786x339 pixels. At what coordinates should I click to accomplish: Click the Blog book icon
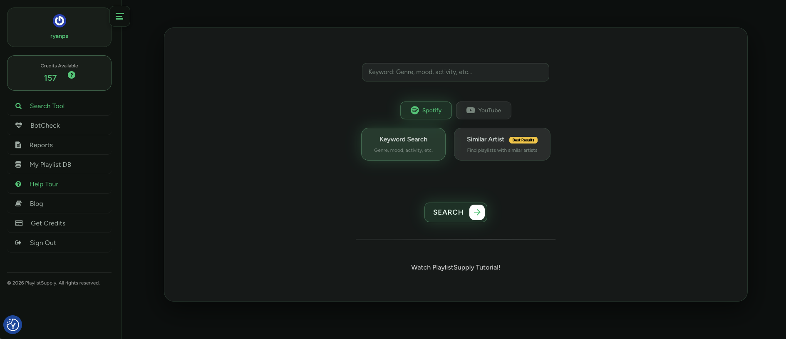[x=18, y=203]
